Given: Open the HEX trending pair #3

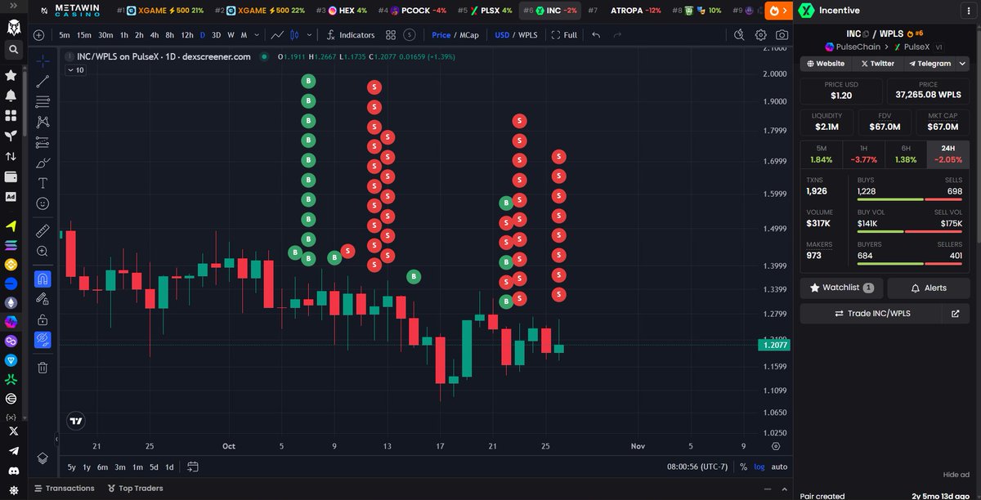Looking at the screenshot, I should [342, 11].
